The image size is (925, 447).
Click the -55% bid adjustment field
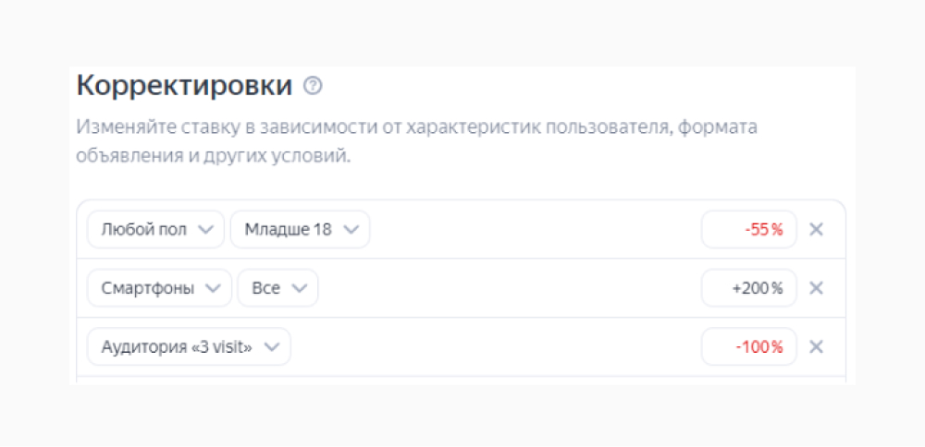[x=748, y=230]
